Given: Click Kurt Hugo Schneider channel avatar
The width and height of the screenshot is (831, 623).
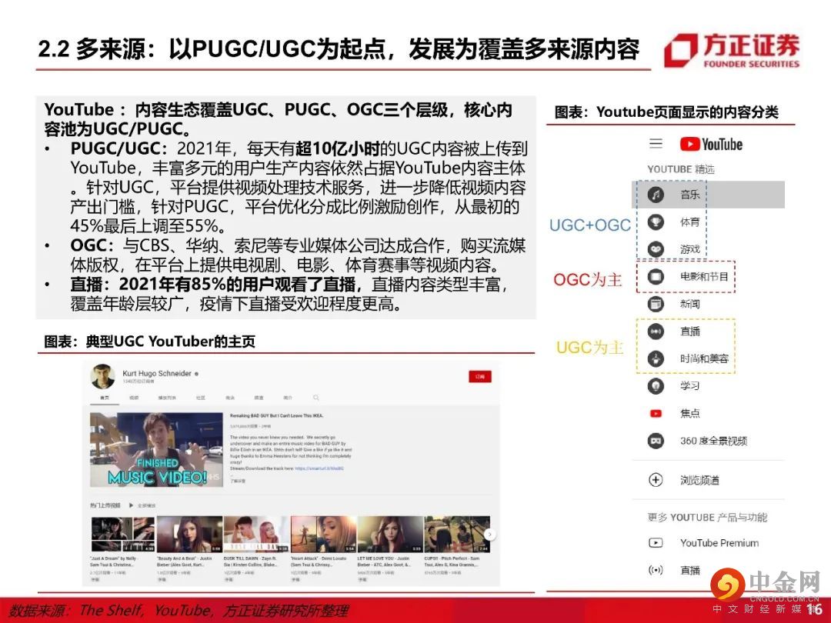Looking at the screenshot, I should pos(103,376).
